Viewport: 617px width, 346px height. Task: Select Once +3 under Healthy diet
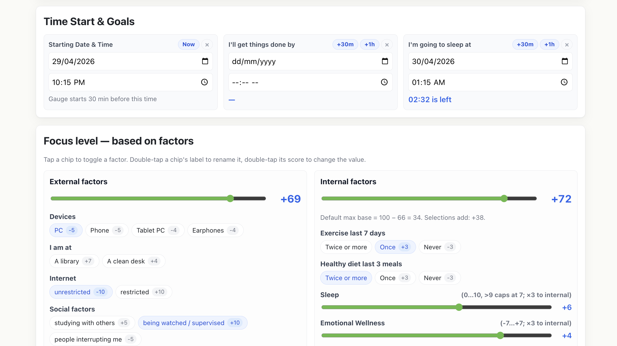point(395,278)
